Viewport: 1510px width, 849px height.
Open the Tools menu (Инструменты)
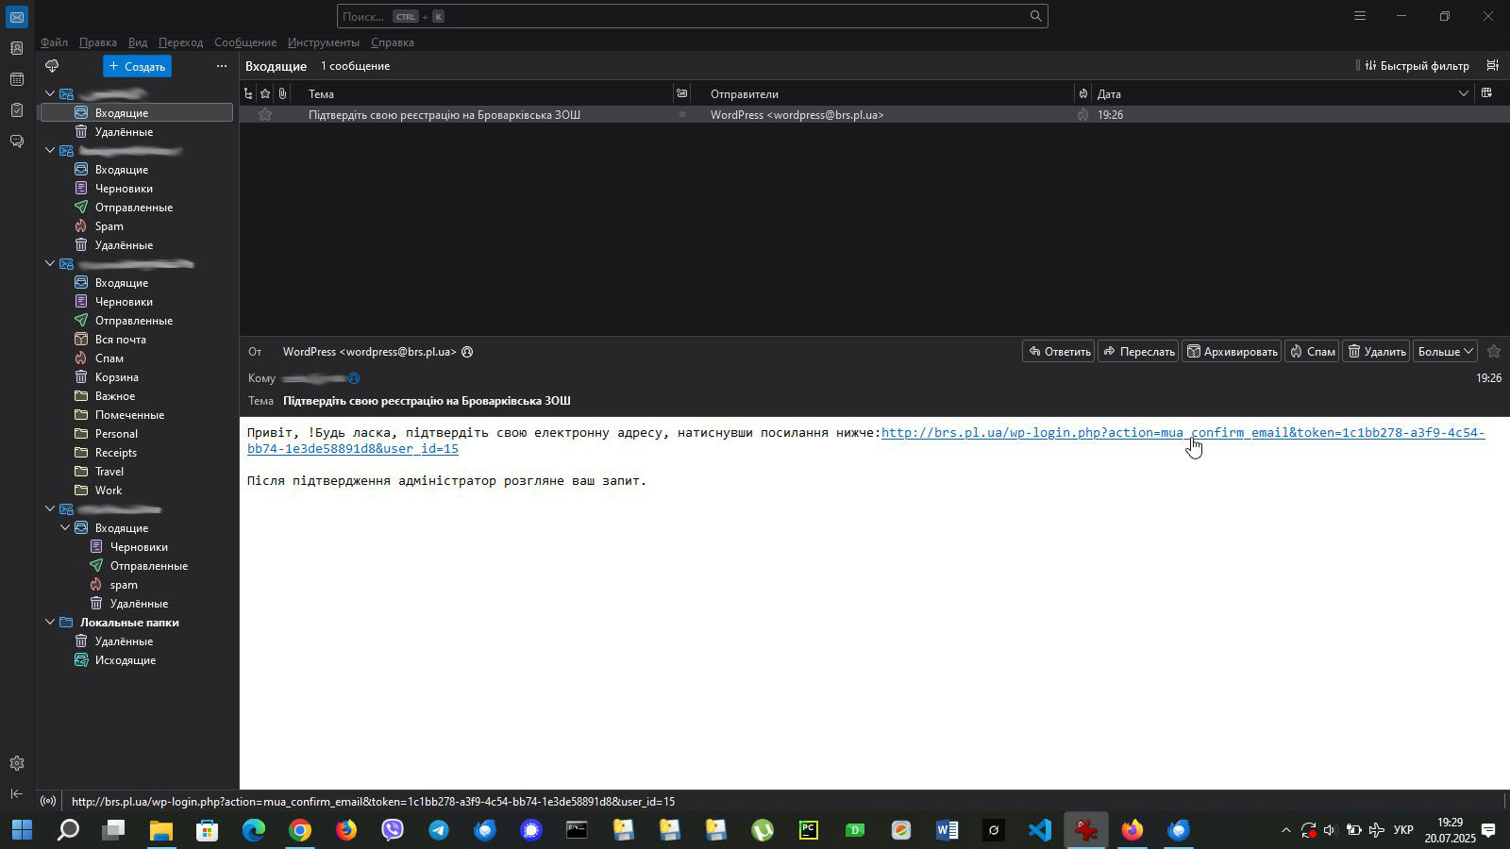(x=323, y=42)
